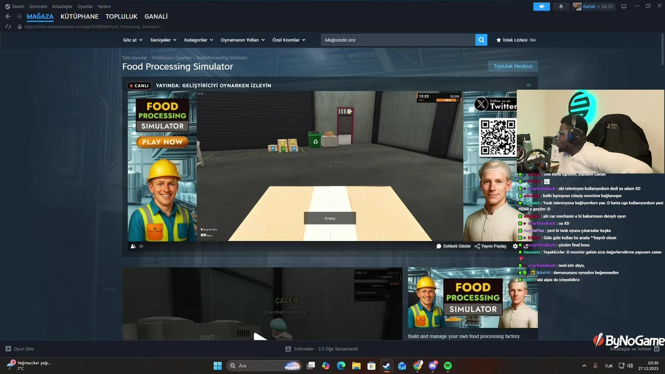Viewport: 665px width, 374px height.
Task: Click the microphone icon in system tray
Action: pos(595,366)
